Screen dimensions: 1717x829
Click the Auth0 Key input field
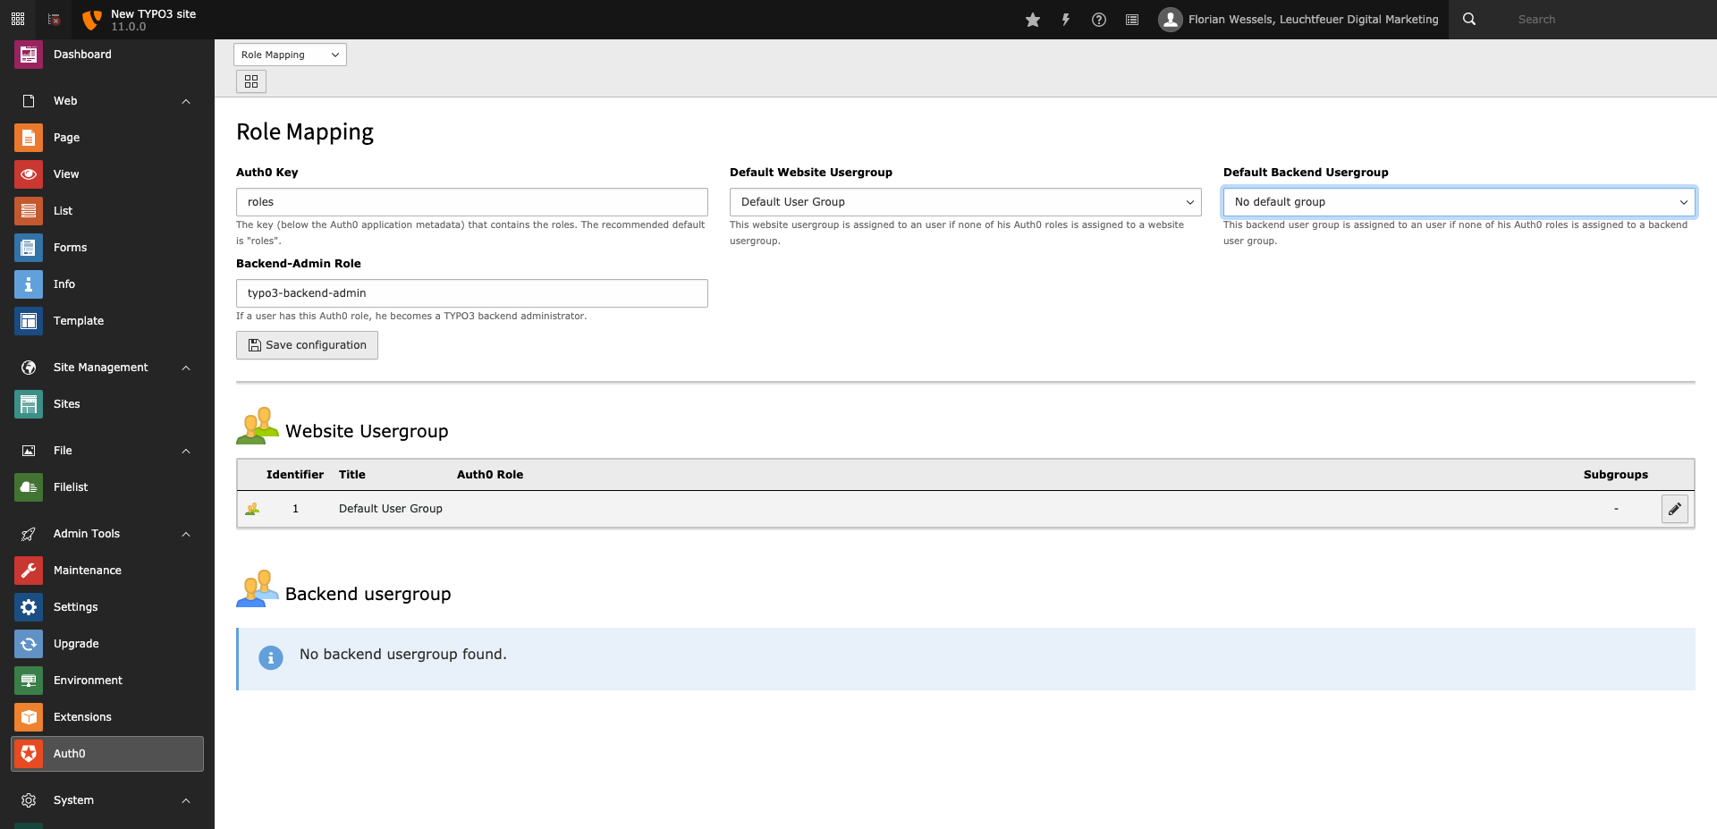pyautogui.click(x=471, y=201)
